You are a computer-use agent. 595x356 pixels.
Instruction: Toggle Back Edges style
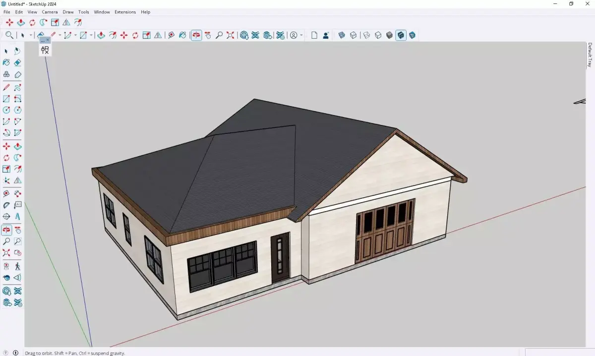pos(353,35)
